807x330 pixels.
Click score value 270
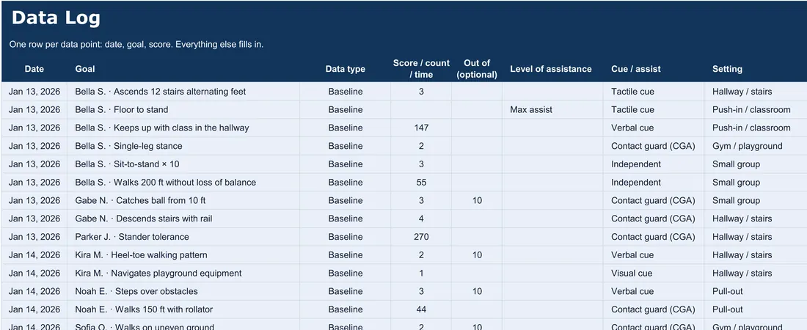[x=421, y=237]
